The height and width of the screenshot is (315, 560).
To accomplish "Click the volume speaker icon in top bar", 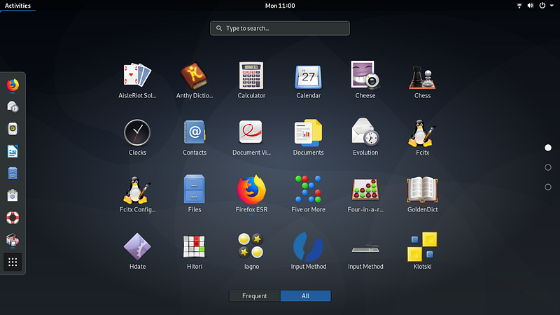I will [x=531, y=6].
